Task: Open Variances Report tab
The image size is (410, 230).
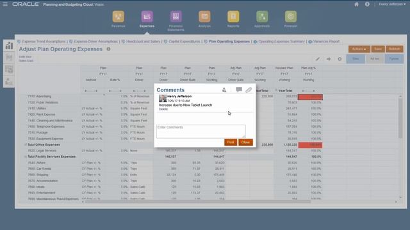Action: 326,42
